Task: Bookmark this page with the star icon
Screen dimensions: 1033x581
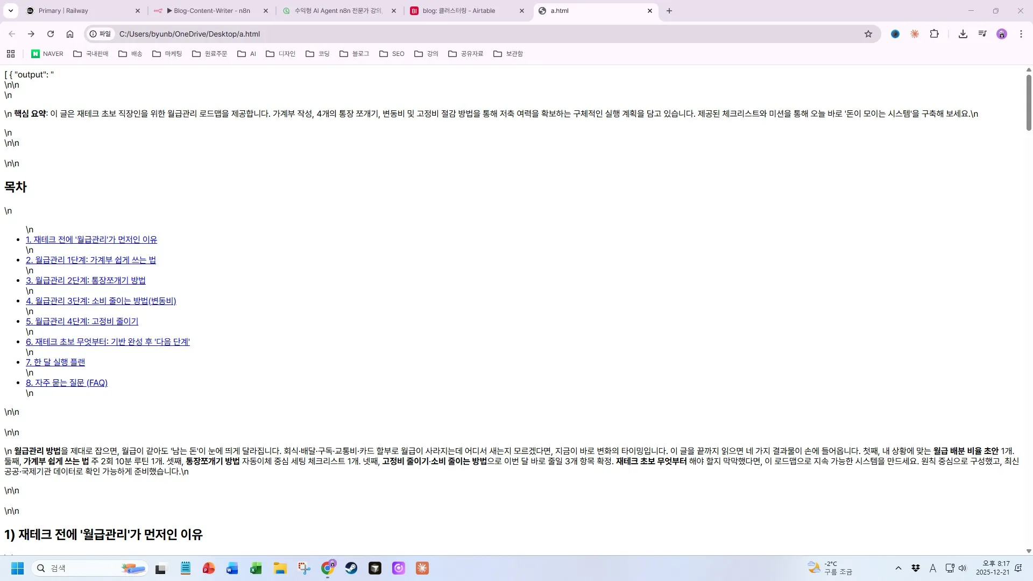Action: [868, 33]
